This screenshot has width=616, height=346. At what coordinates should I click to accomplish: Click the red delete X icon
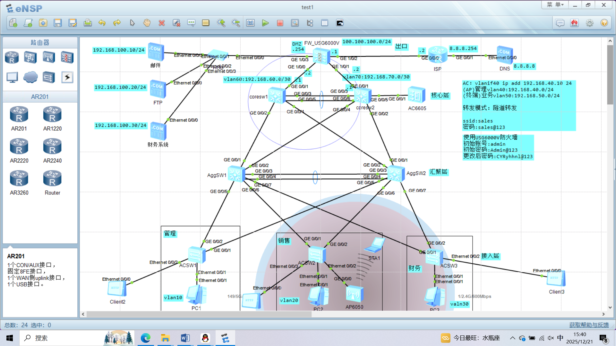coord(162,23)
